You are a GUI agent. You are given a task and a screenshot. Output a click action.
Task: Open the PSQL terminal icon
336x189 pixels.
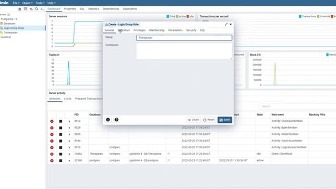pyautogui.click(x=42, y=9)
